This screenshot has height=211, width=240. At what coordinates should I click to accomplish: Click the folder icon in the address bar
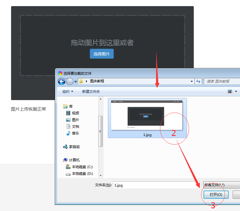(x=81, y=81)
